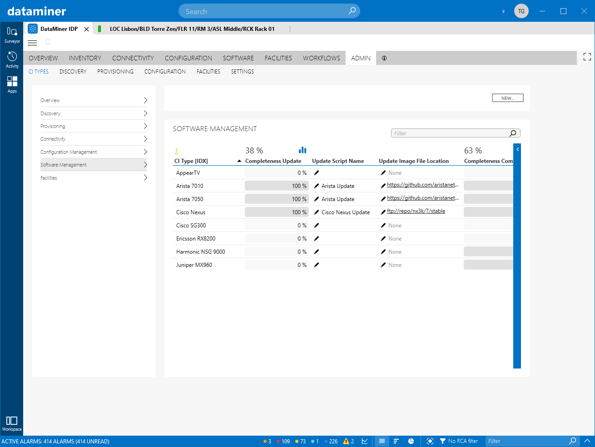Screen dimensions: 595x447
Task: Open the DISCOVERY sub-tab
Action: point(73,72)
